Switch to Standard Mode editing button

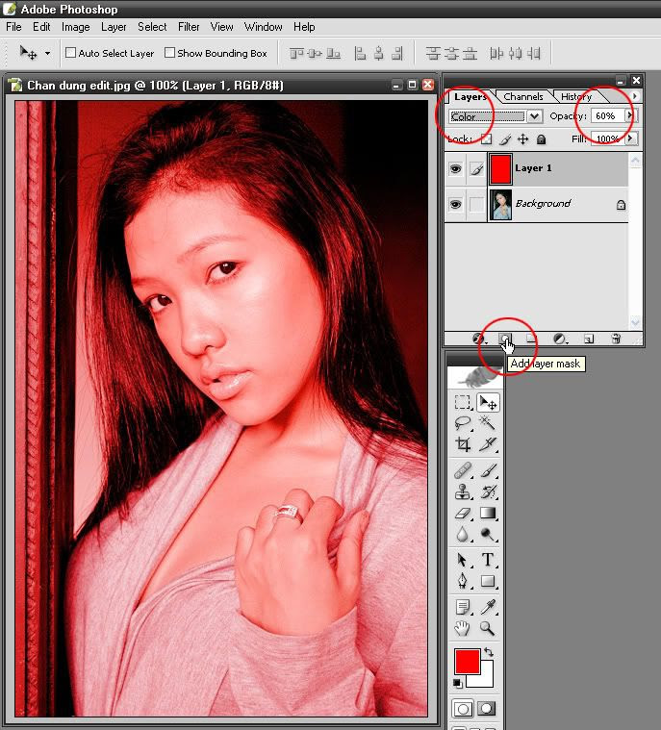coord(463,709)
